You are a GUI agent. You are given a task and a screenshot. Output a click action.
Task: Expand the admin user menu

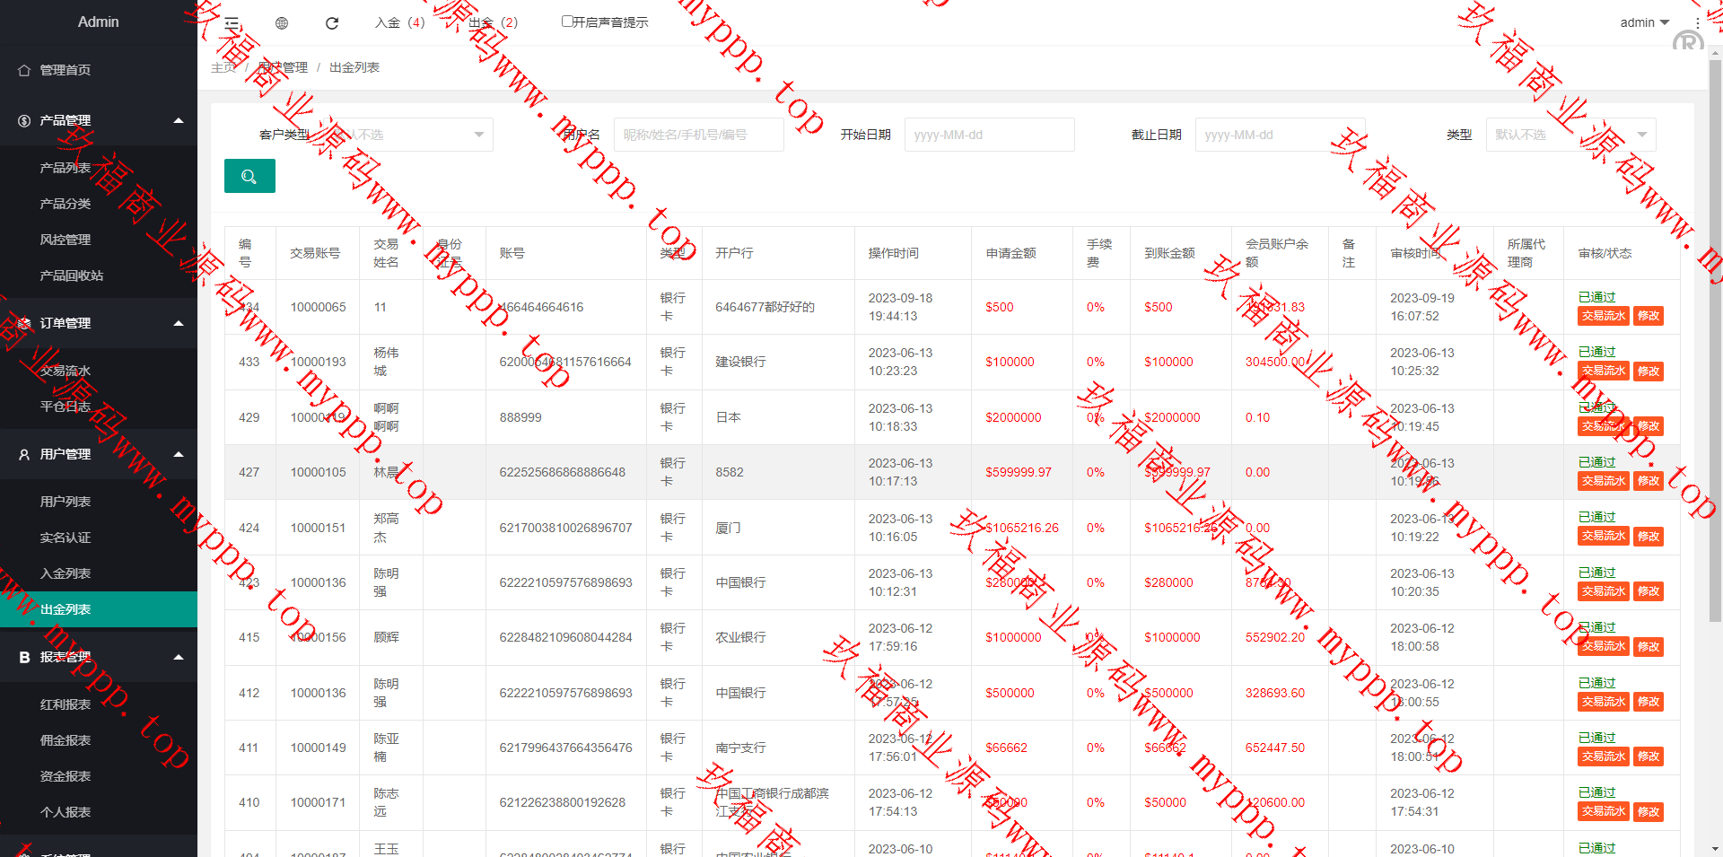coord(1644,22)
